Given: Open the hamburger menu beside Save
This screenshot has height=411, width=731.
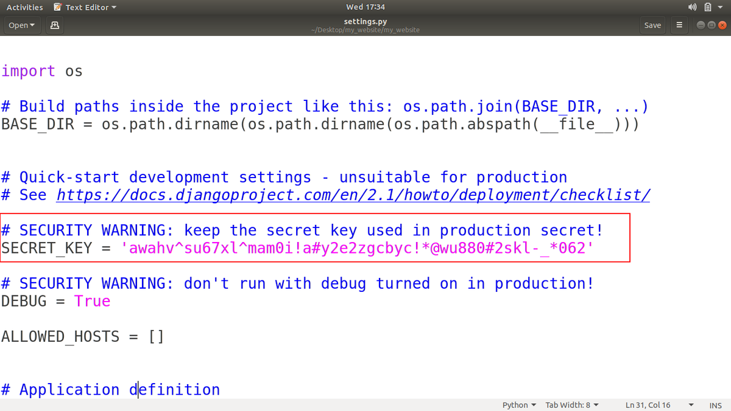Looking at the screenshot, I should point(679,25).
